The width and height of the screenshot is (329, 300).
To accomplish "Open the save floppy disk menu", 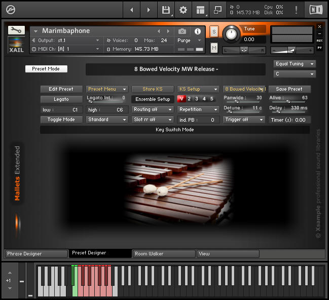I will pos(166,10).
